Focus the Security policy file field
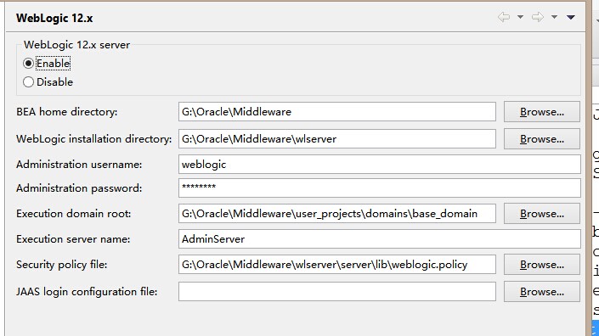This screenshot has height=336, width=599. point(337,265)
